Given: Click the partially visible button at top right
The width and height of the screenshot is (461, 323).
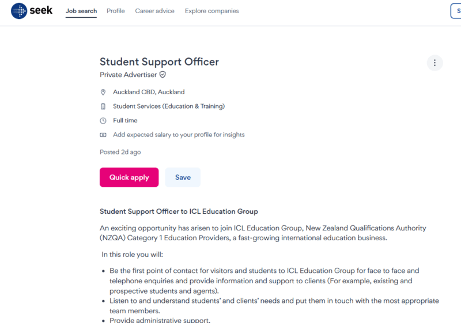Looking at the screenshot, I should (456, 11).
